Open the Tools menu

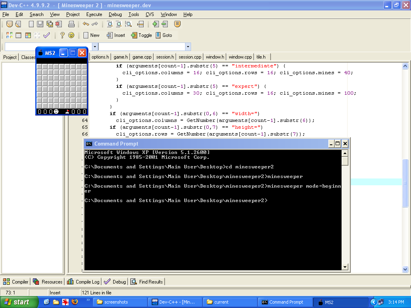(x=134, y=14)
